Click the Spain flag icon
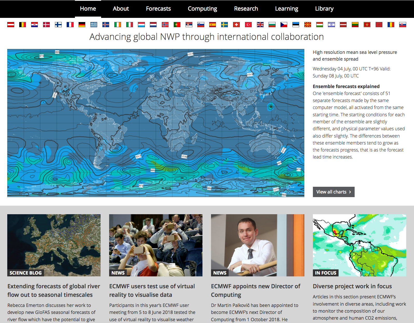Screen dimensions: 414x323 (x=213, y=25)
